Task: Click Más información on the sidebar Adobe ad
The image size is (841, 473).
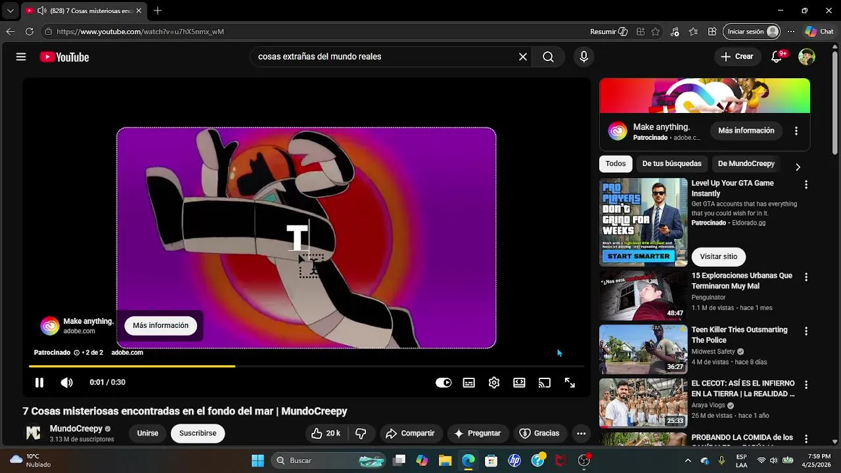Action: coord(746,131)
